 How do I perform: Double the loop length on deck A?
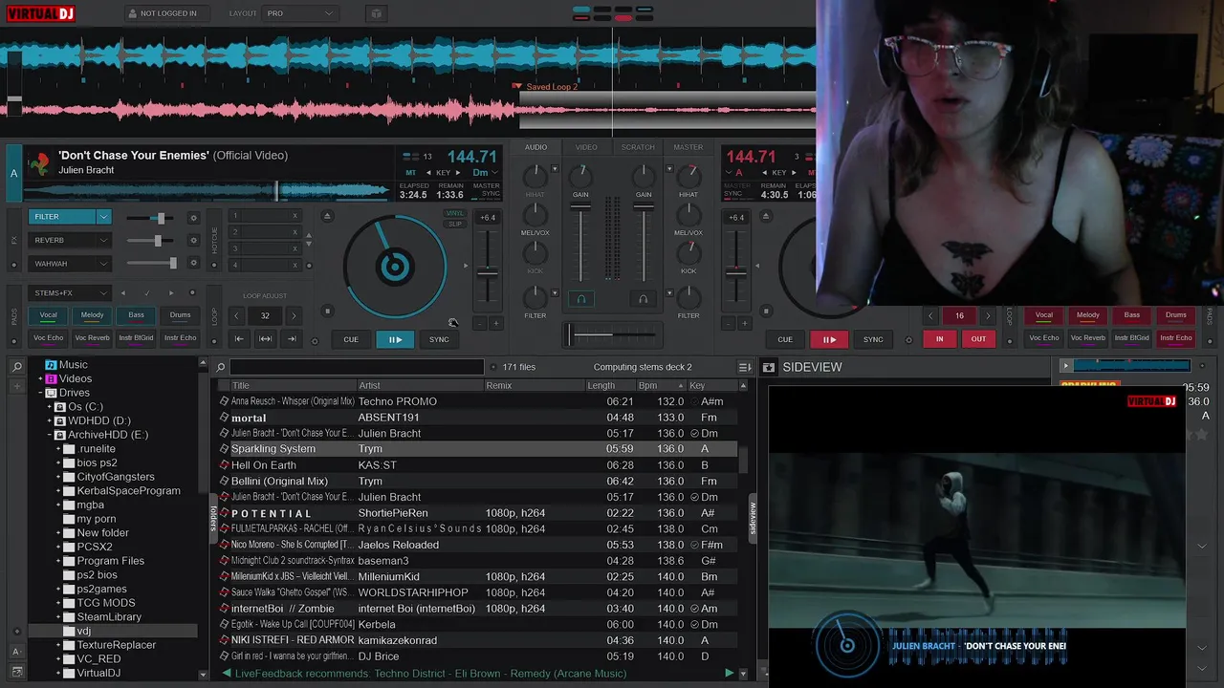tap(294, 315)
